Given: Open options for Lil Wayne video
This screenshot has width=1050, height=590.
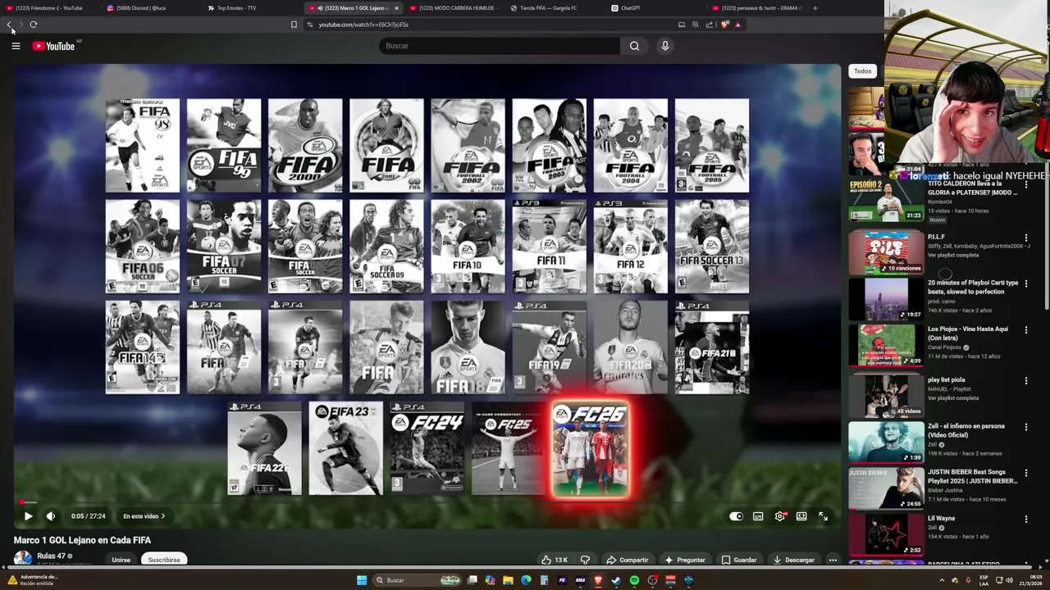Looking at the screenshot, I should [1026, 519].
